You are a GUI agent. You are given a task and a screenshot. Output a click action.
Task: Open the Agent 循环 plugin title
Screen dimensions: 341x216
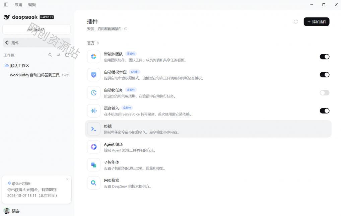(114, 144)
